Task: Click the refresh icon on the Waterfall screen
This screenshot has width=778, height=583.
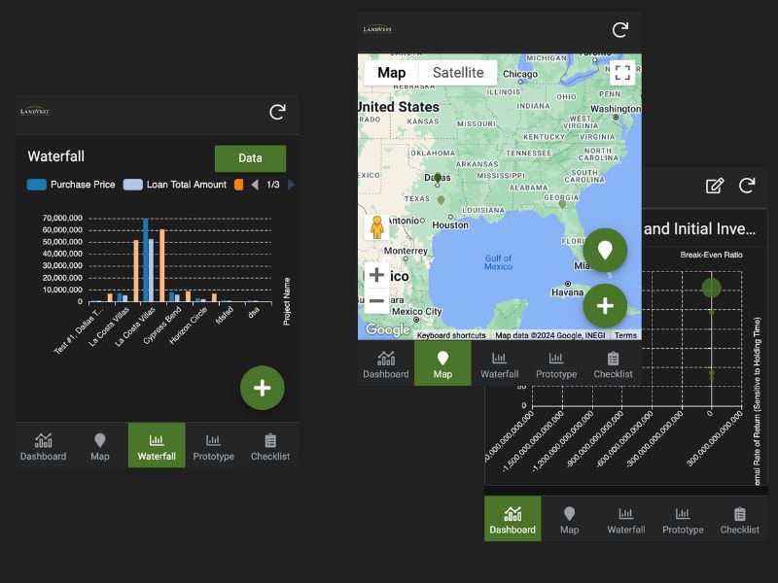Action: pyautogui.click(x=277, y=113)
